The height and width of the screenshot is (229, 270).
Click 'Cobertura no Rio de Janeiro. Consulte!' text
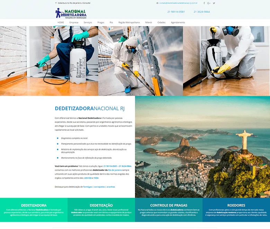tap(74, 3)
